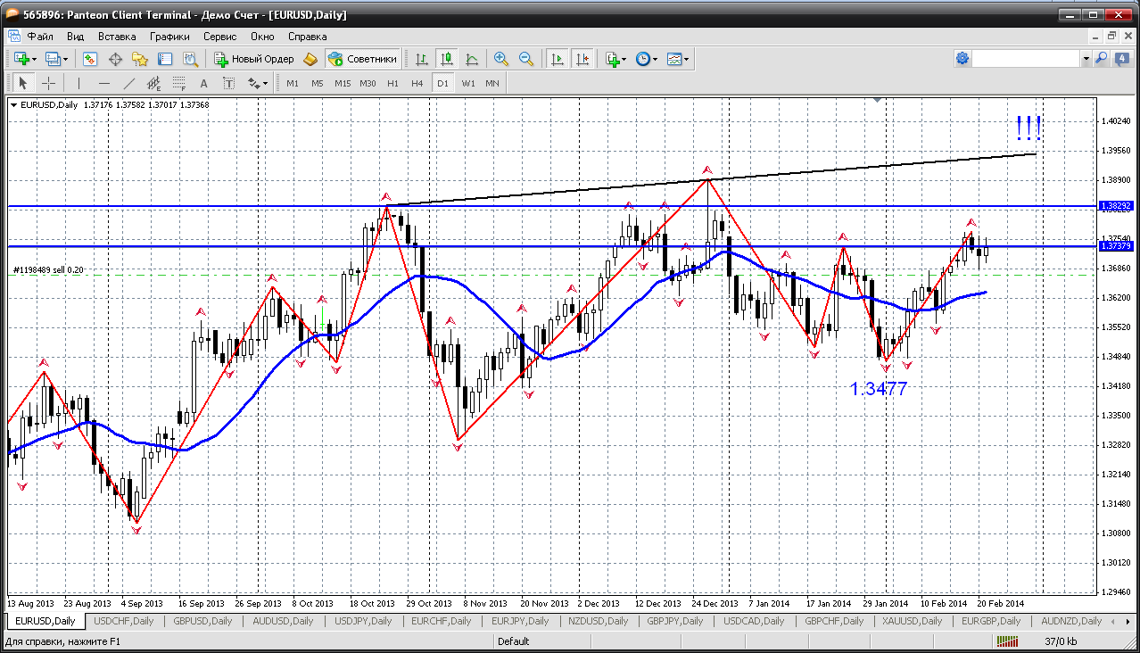
Task: Set timeframe to H4
Action: pyautogui.click(x=417, y=83)
